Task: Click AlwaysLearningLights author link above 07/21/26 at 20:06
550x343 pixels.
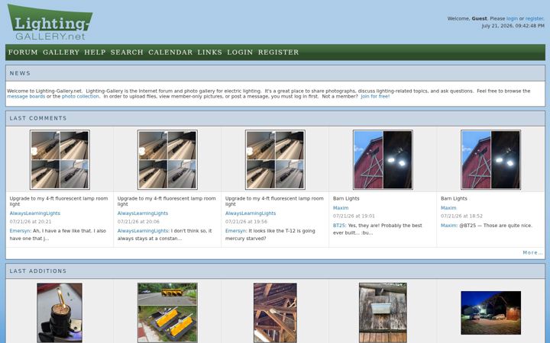Action: 143,213
